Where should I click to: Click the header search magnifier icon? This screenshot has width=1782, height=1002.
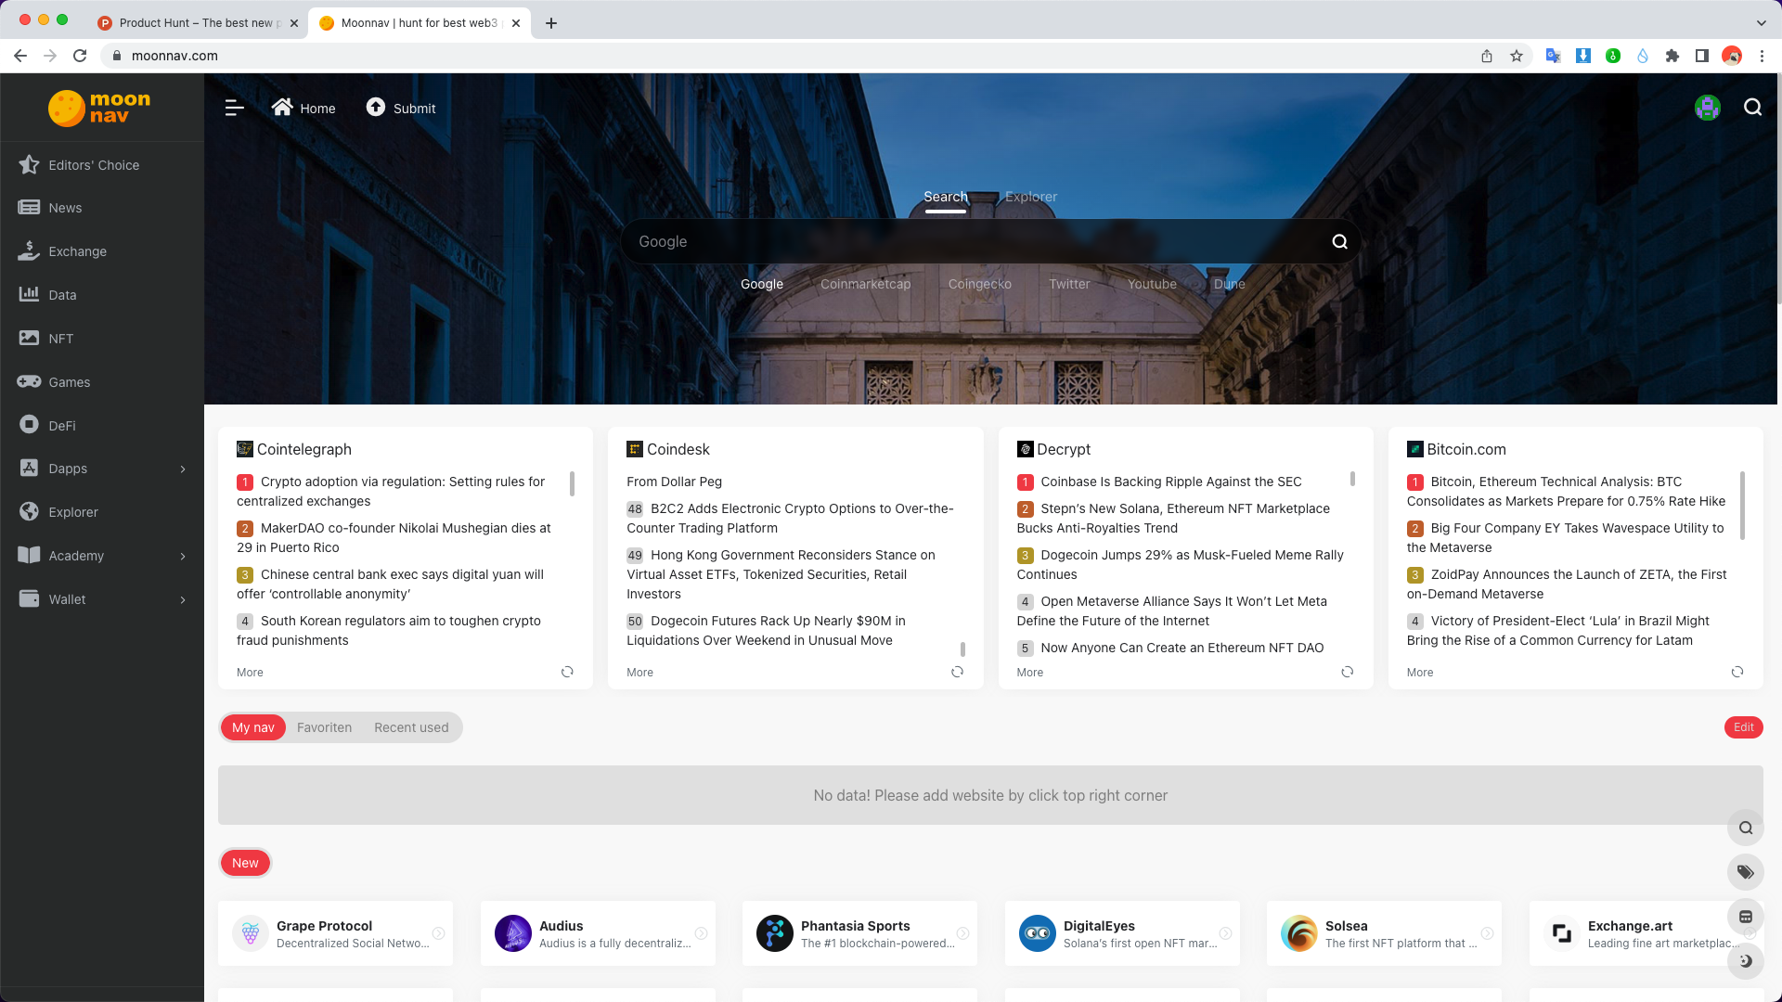[1752, 108]
